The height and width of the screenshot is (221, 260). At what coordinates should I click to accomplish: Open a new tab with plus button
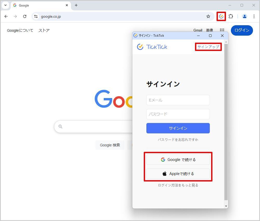pyautogui.click(x=76, y=5)
